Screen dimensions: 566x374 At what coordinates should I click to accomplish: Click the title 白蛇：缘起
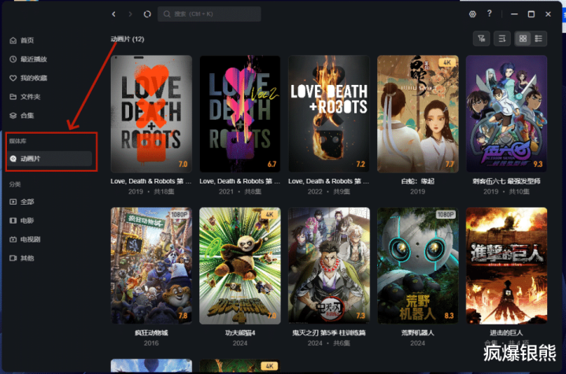[x=418, y=181]
